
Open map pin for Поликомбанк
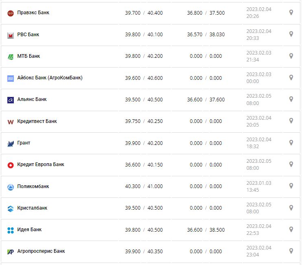coord(291,186)
